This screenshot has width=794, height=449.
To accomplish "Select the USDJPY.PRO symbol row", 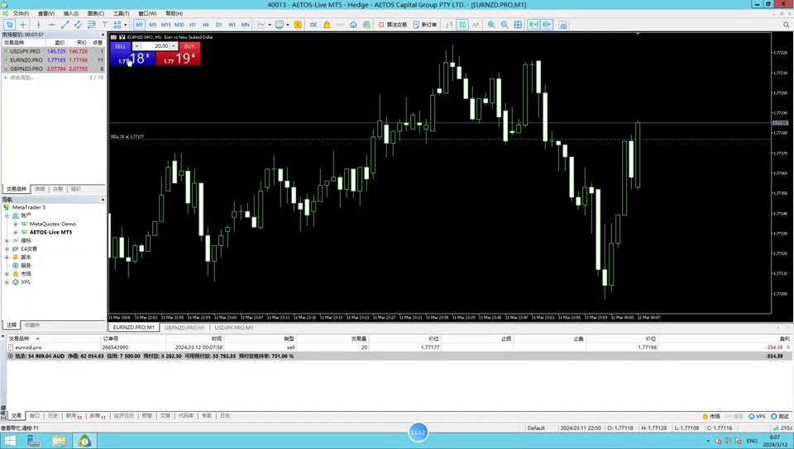I will coord(53,51).
